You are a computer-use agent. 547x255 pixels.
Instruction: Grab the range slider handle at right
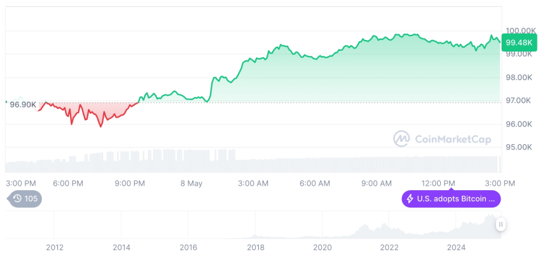click(x=501, y=224)
